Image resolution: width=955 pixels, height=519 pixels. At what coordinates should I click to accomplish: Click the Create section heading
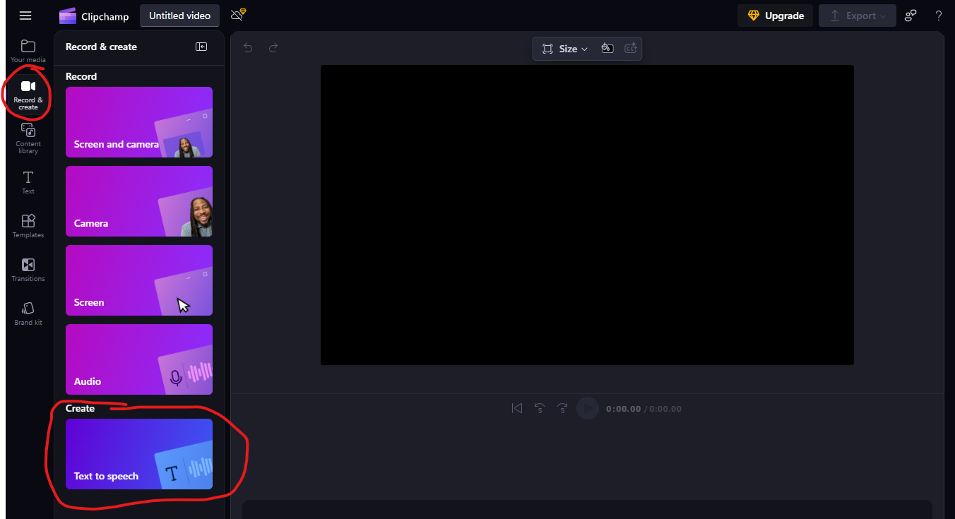click(80, 408)
